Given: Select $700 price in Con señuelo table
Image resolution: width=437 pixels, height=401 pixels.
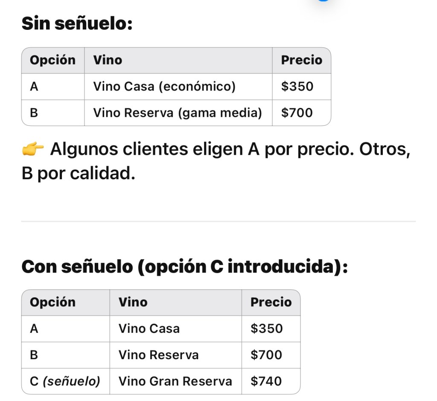Looking at the screenshot, I should (266, 355).
